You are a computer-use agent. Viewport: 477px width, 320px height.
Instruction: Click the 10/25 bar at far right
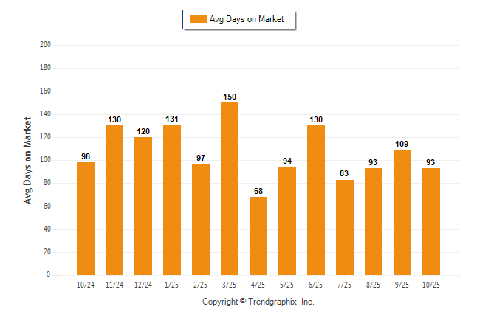click(x=431, y=221)
